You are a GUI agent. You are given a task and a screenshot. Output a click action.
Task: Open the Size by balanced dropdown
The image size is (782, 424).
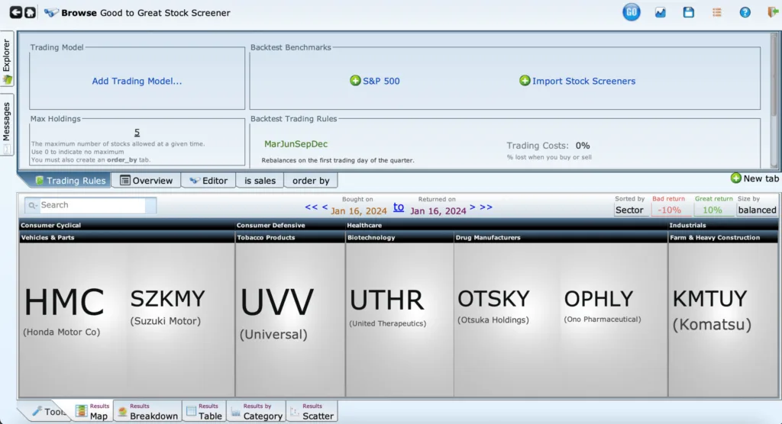[757, 210]
